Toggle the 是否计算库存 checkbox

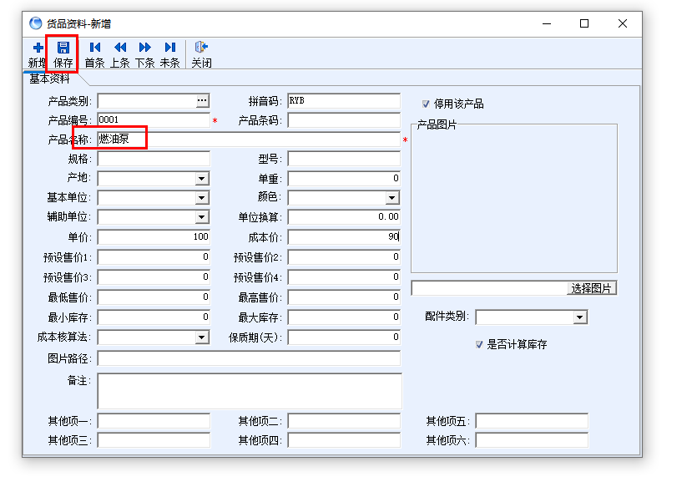pyautogui.click(x=479, y=345)
